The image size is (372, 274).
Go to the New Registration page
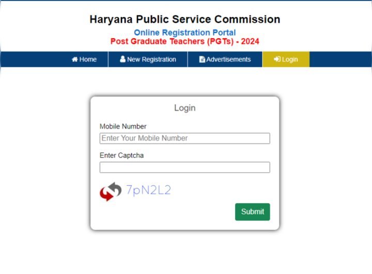(x=148, y=59)
